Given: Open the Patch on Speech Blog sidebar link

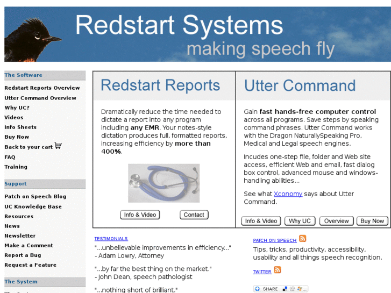Looking at the screenshot, I should (x=35, y=196).
